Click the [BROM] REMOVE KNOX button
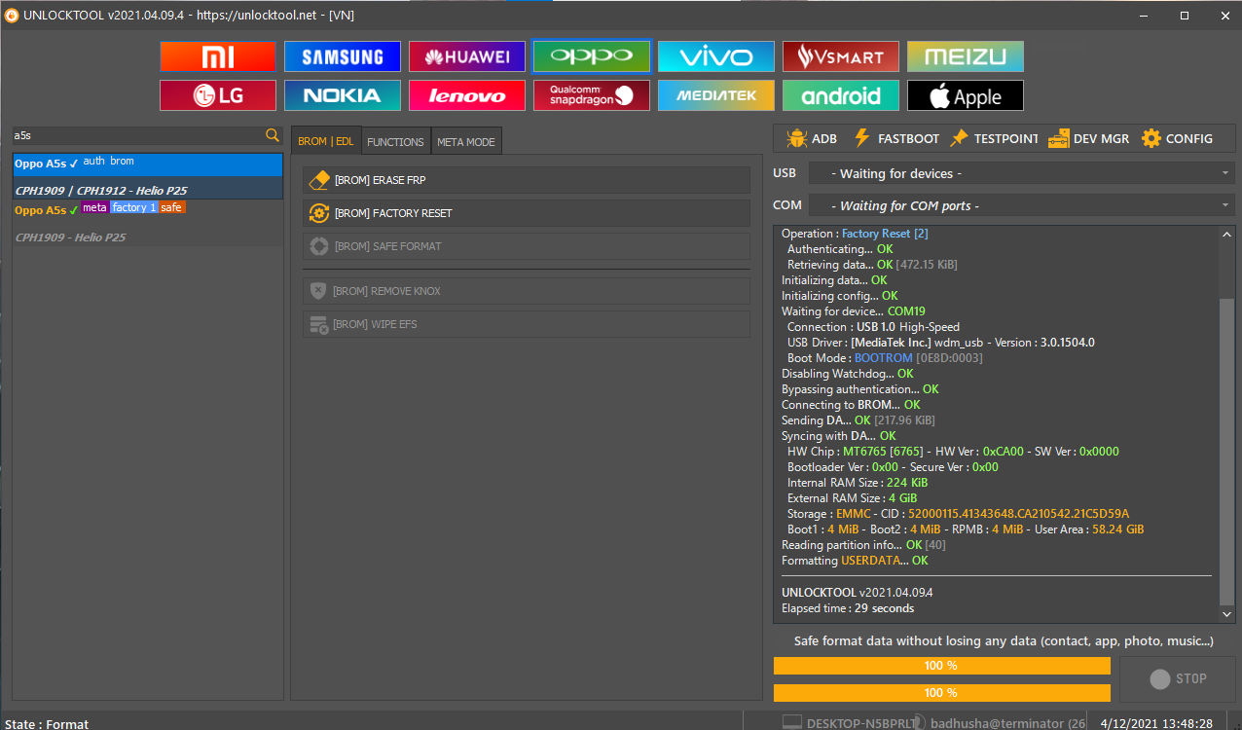Image resolution: width=1242 pixels, height=730 pixels. point(527,291)
